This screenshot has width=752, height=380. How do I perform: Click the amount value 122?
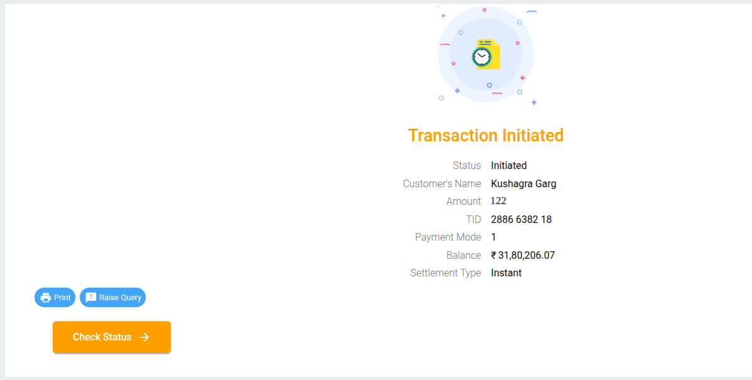click(498, 202)
